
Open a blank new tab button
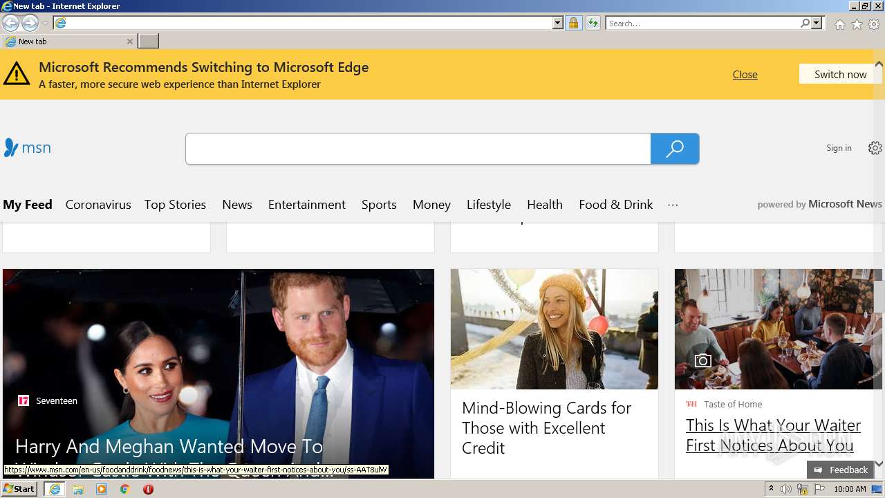148,41
